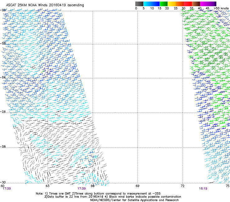The height and width of the screenshot is (202, 230).
Task: Click the purple time '17:59' near longitude 66
Action: point(81,189)
